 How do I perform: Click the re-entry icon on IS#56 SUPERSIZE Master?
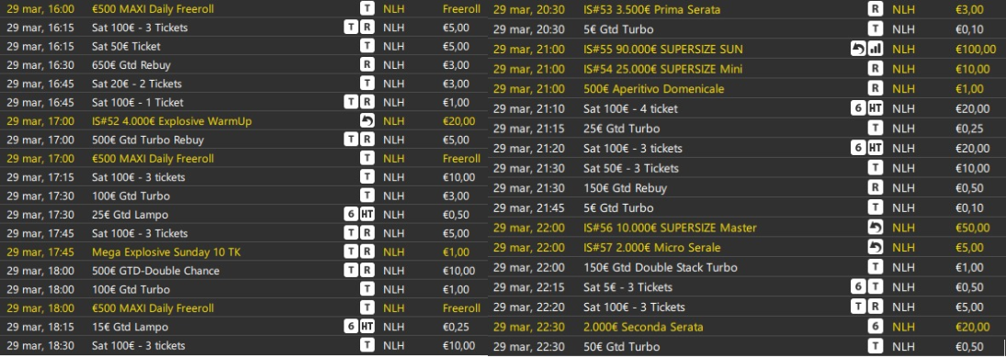pyautogui.click(x=876, y=228)
